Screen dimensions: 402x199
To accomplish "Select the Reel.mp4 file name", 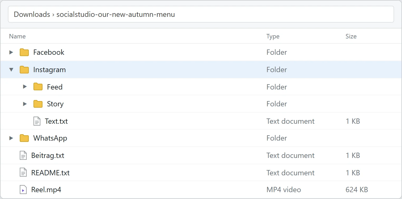I will (x=46, y=190).
